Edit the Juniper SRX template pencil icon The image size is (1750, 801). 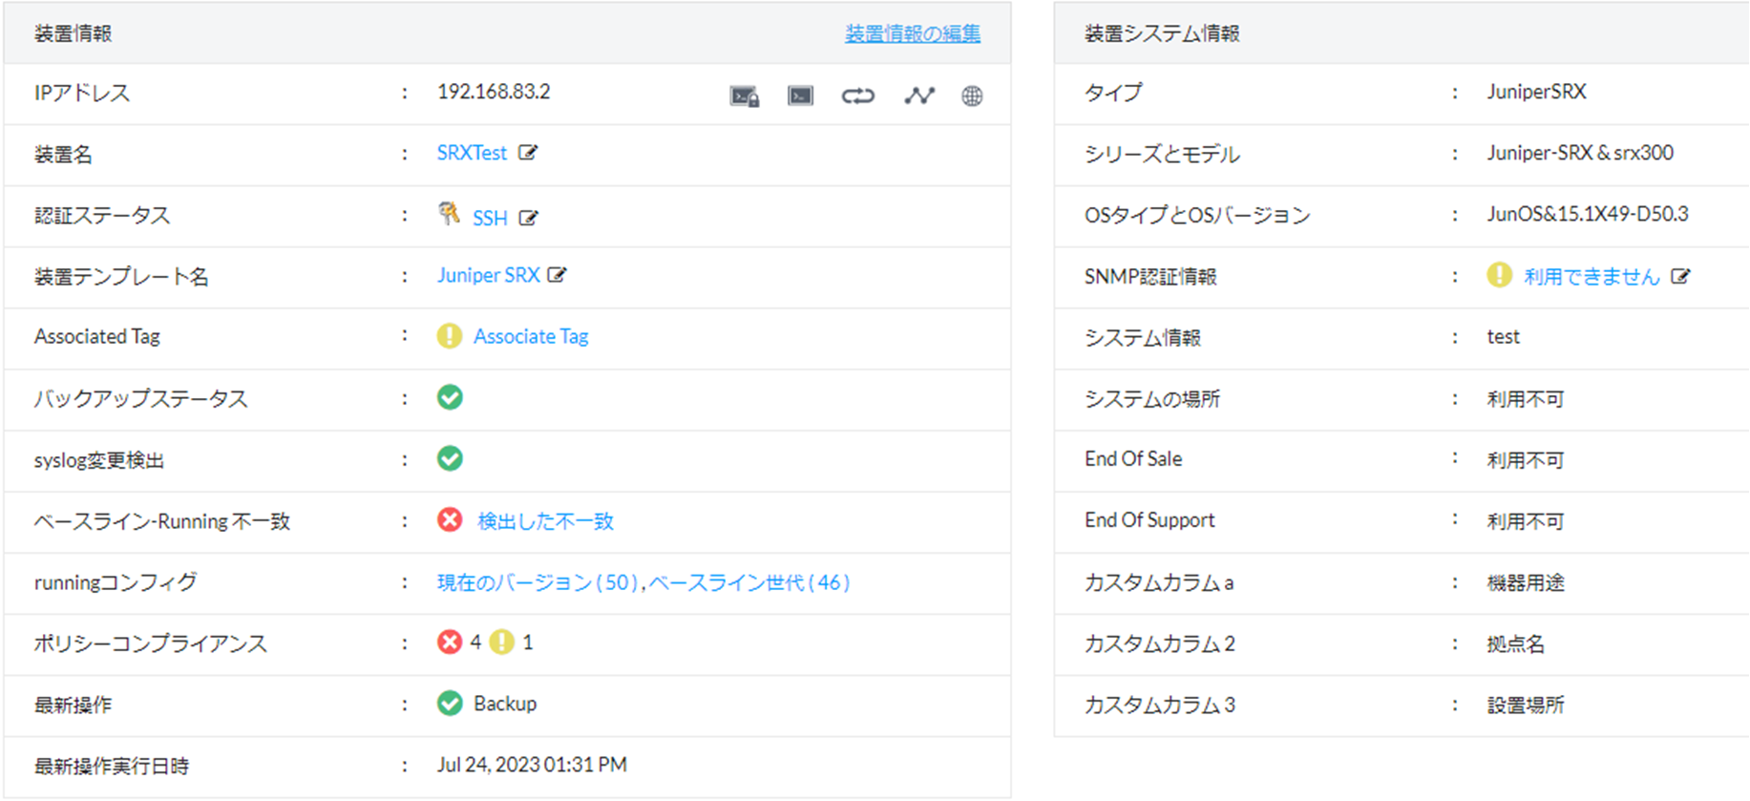point(557,275)
